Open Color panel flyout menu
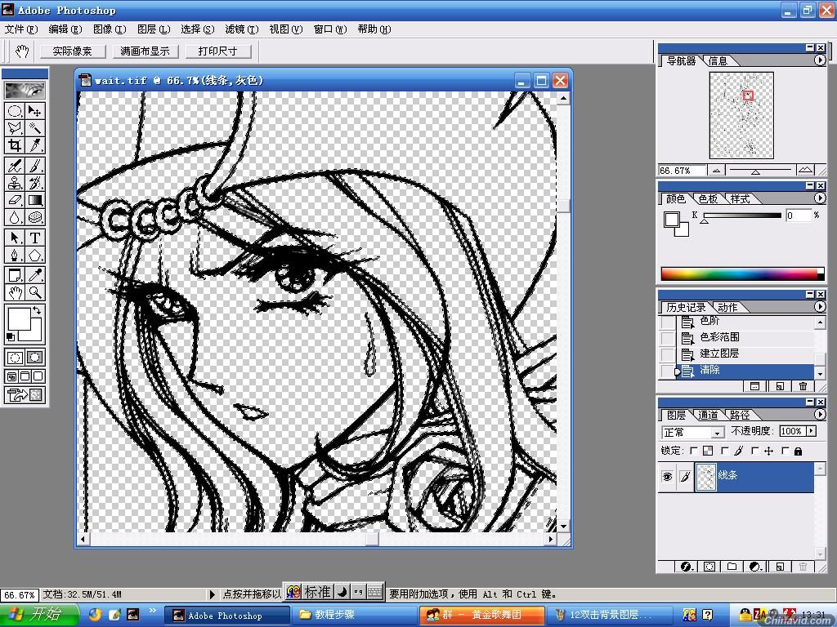The height and width of the screenshot is (627, 837). click(x=820, y=198)
